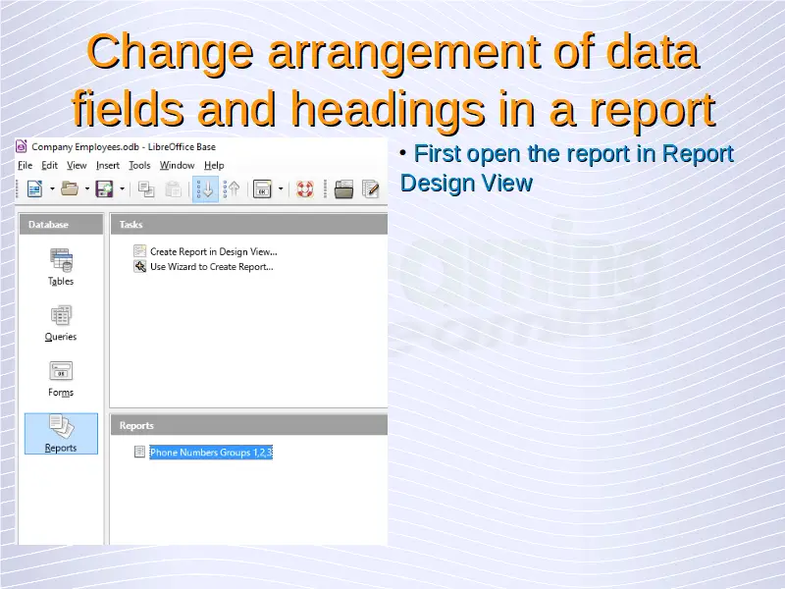
Task: Click the Sort Descending icon
Action: click(232, 188)
